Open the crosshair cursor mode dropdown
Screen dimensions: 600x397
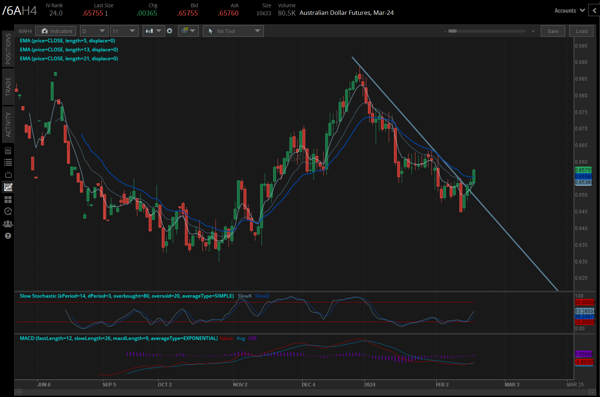[x=188, y=31]
